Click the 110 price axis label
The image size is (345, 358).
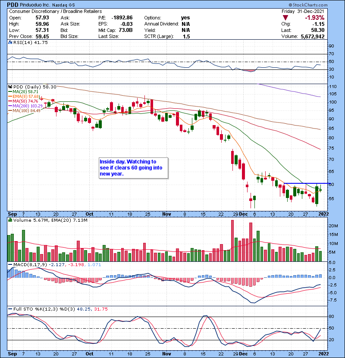332,87
